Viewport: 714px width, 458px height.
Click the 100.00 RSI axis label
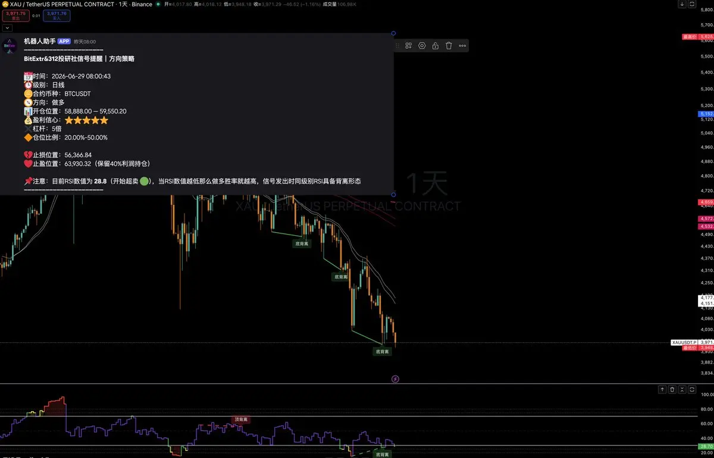pos(706,394)
